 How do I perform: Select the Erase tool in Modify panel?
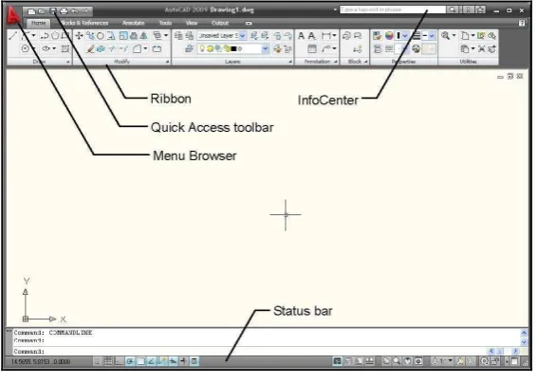pos(90,49)
